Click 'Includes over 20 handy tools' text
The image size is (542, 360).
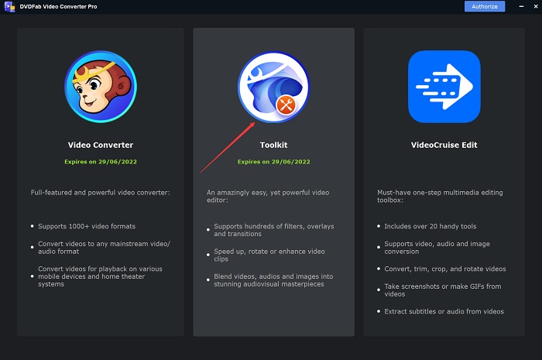coord(431,226)
